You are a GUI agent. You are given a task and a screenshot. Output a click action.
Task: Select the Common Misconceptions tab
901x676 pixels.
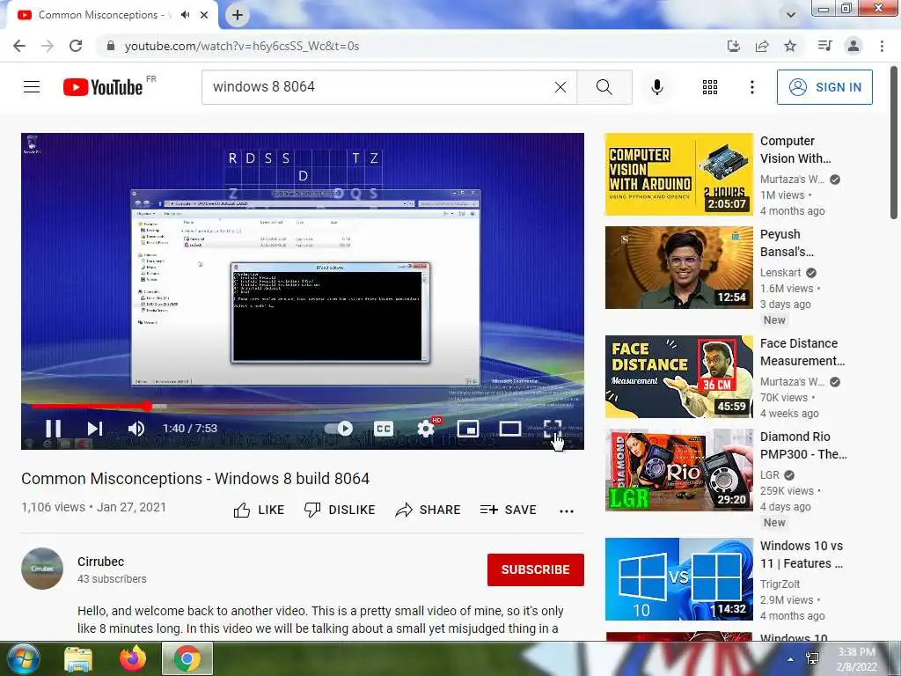pyautogui.click(x=112, y=15)
